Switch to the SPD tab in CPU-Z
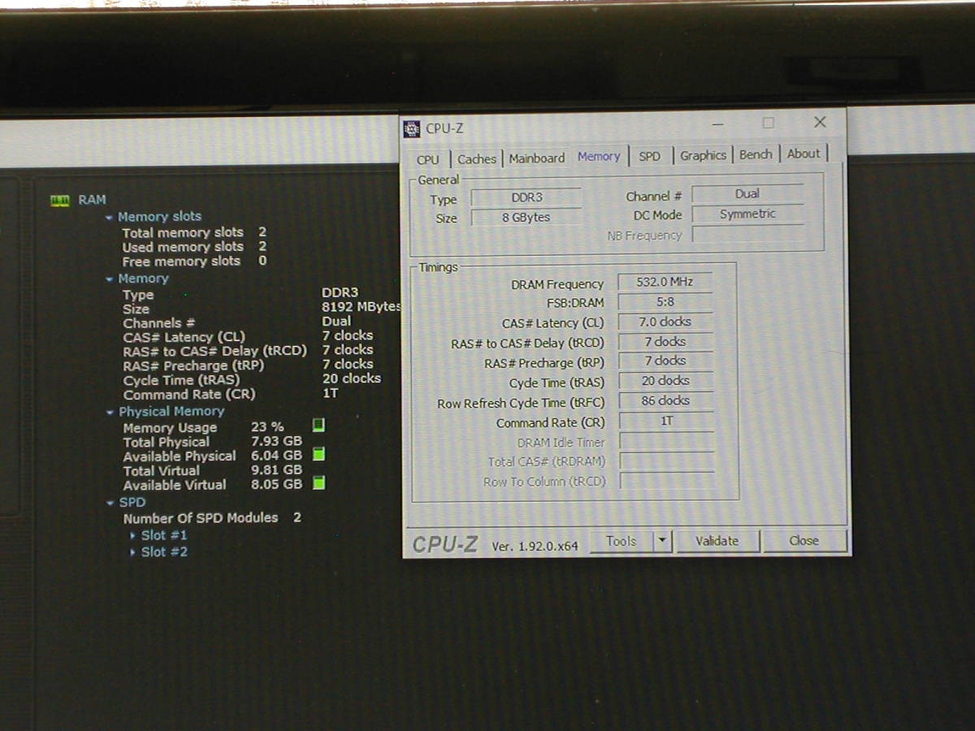 click(x=650, y=156)
